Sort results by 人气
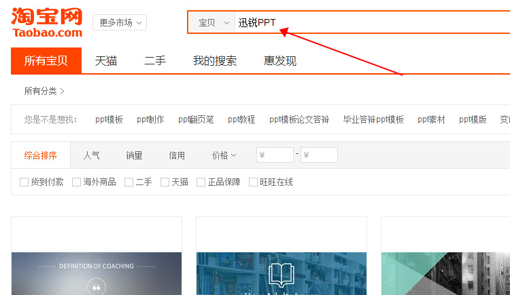 tap(91, 155)
